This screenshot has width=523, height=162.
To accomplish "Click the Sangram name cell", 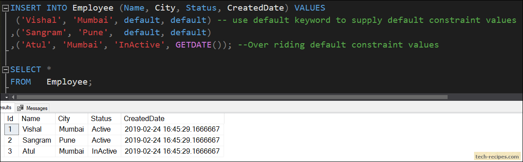I will tap(37, 140).
